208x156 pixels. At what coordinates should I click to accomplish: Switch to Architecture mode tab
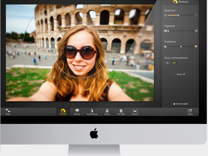(92, 112)
